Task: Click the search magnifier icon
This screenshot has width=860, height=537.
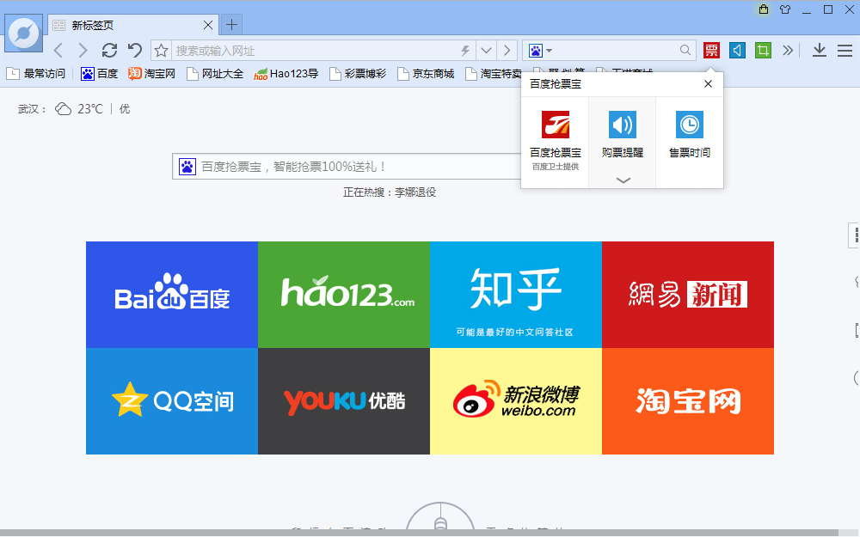Action: (685, 51)
